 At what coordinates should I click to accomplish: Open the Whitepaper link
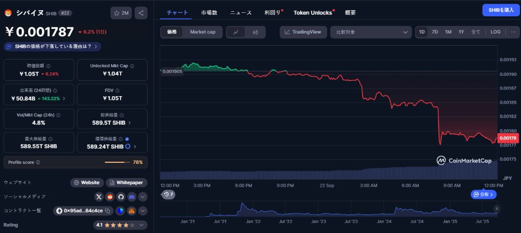pyautogui.click(x=127, y=183)
